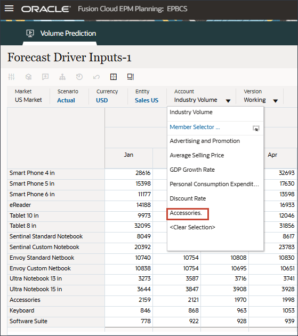This screenshot has height=336, width=298.
Task: Click the Oracle logo
Action: tap(46, 9)
